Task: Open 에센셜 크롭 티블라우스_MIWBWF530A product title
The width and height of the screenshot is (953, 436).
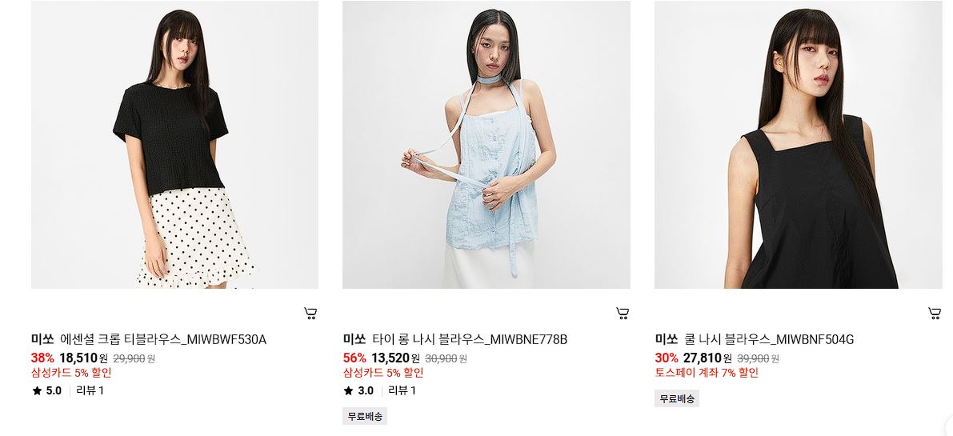Action: (163, 339)
